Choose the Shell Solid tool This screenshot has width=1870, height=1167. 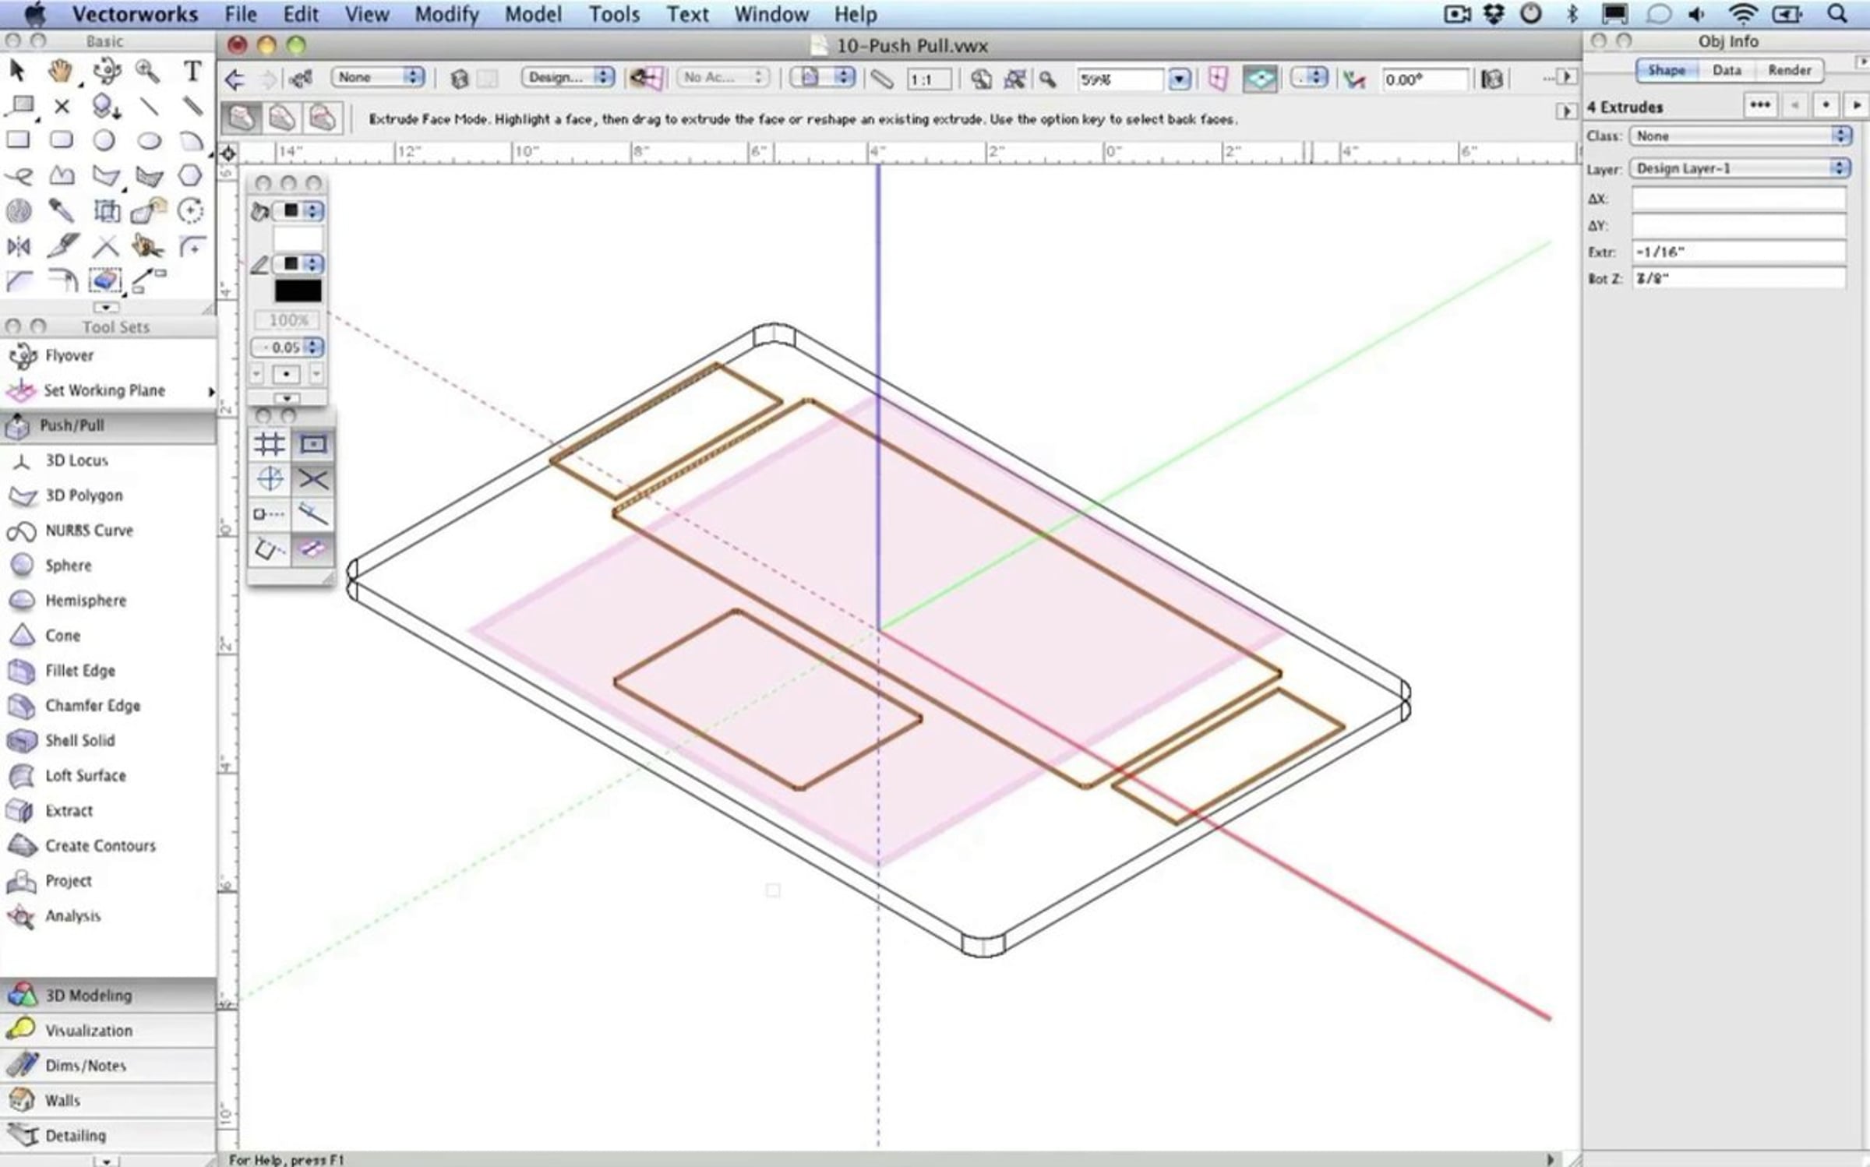tap(79, 741)
